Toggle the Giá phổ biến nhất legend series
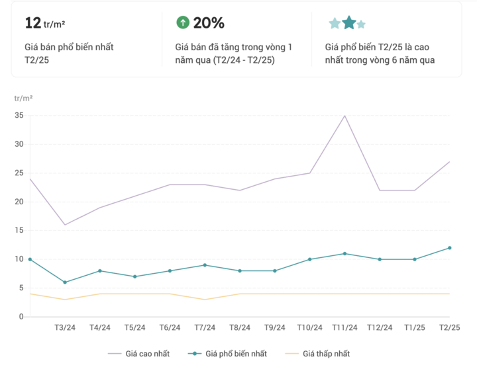 [x=227, y=354]
